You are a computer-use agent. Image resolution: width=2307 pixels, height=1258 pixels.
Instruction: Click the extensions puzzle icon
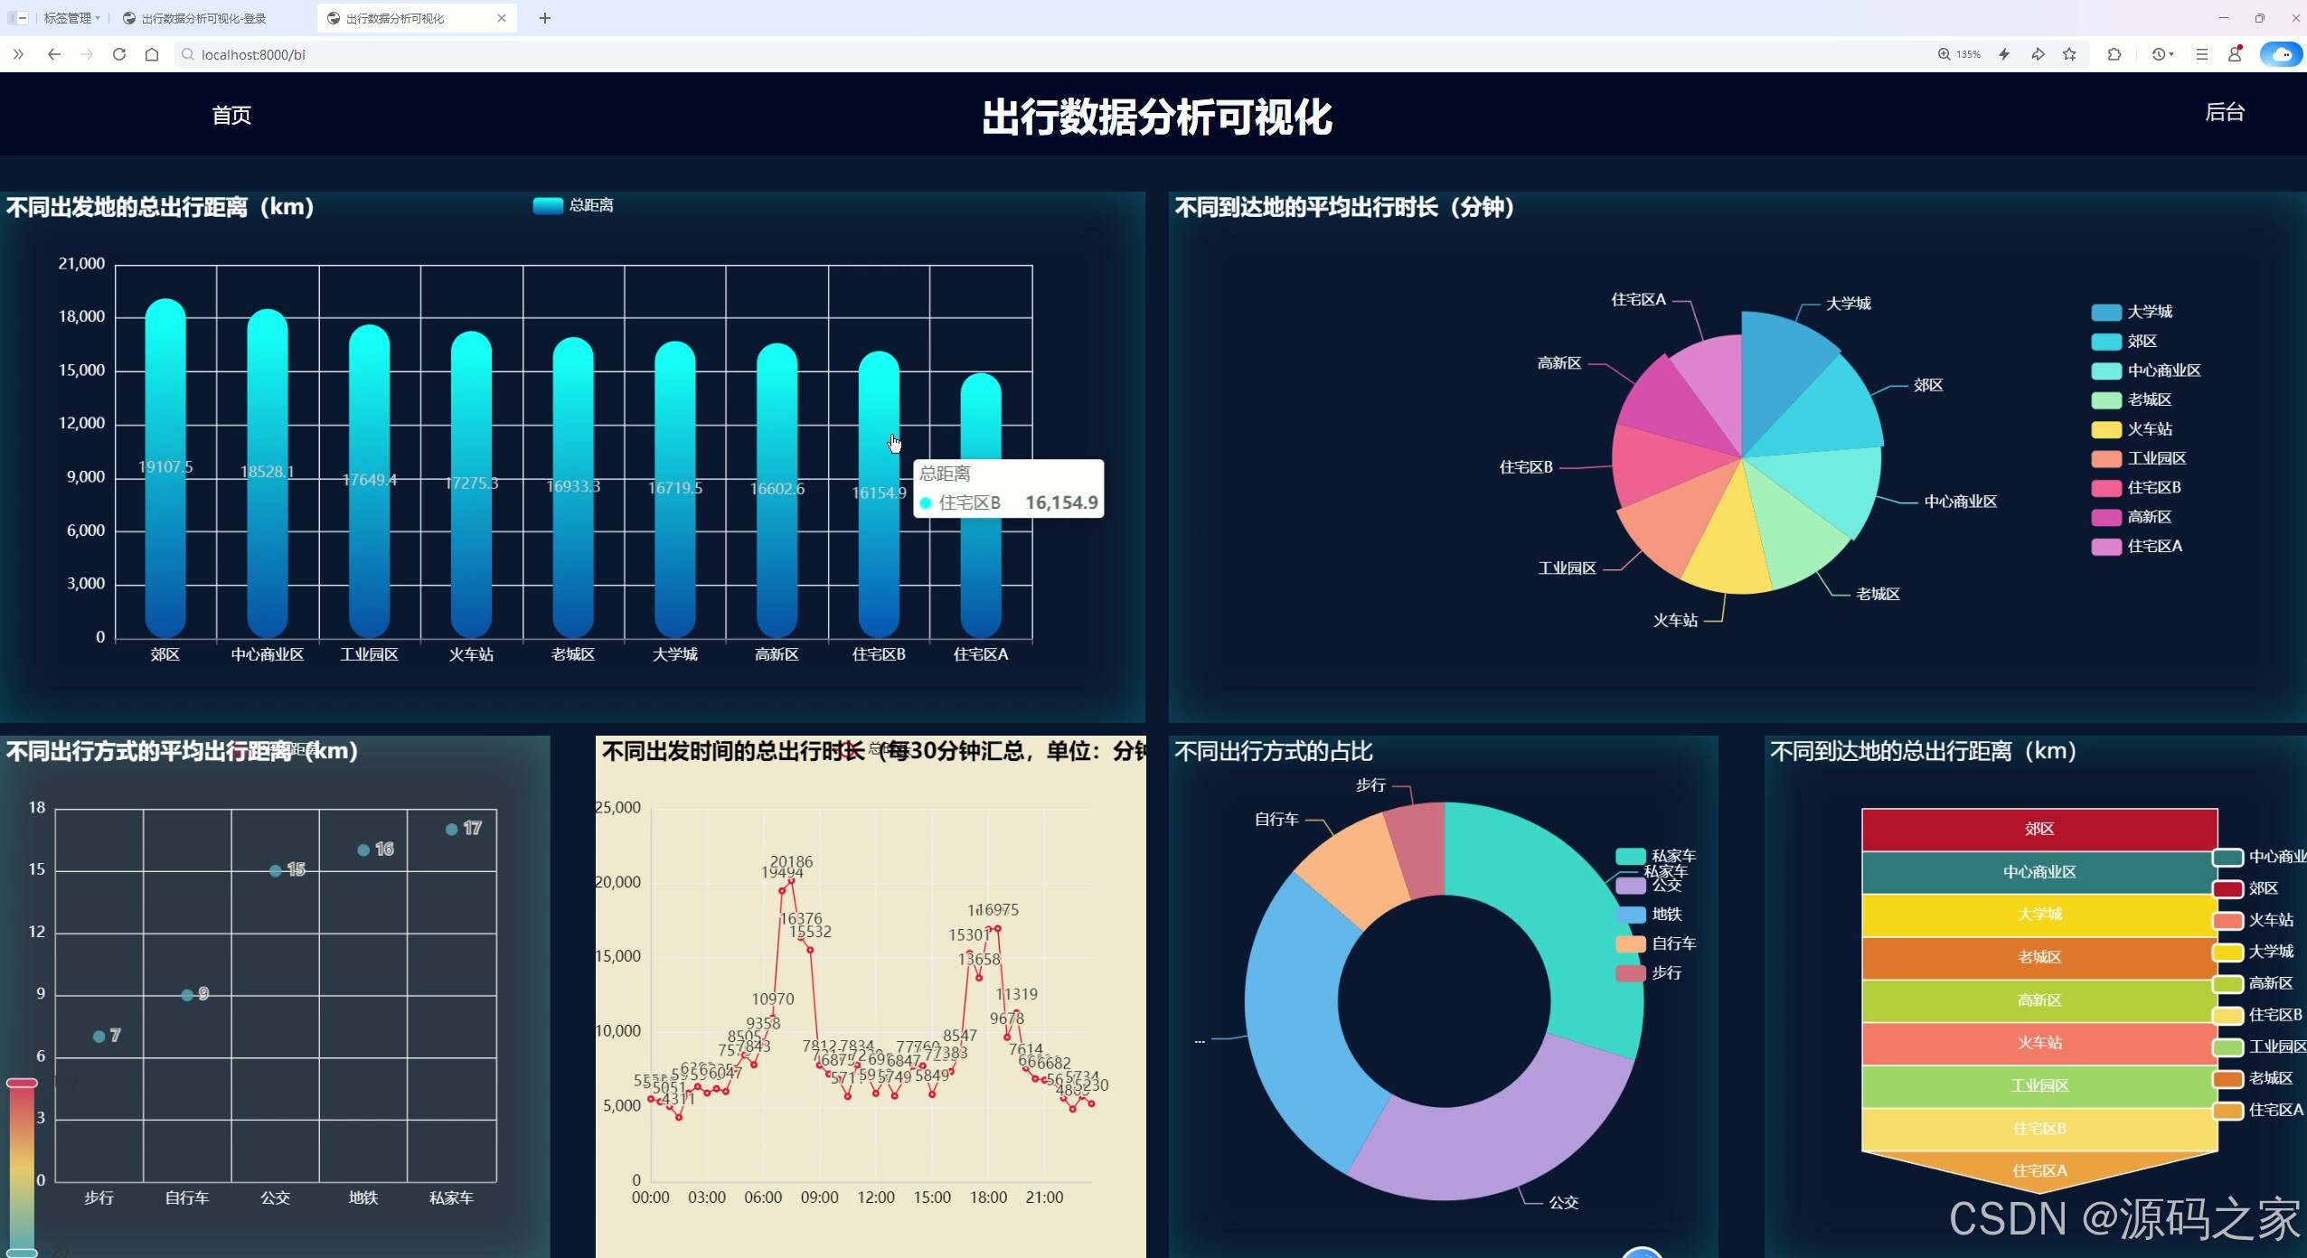click(2114, 54)
